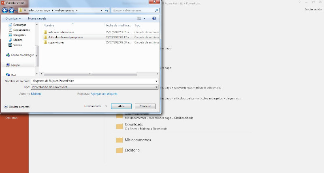Screen dimensions: 324x173
Task: Select Vídeos in the navigation pane
Action: (15, 45)
